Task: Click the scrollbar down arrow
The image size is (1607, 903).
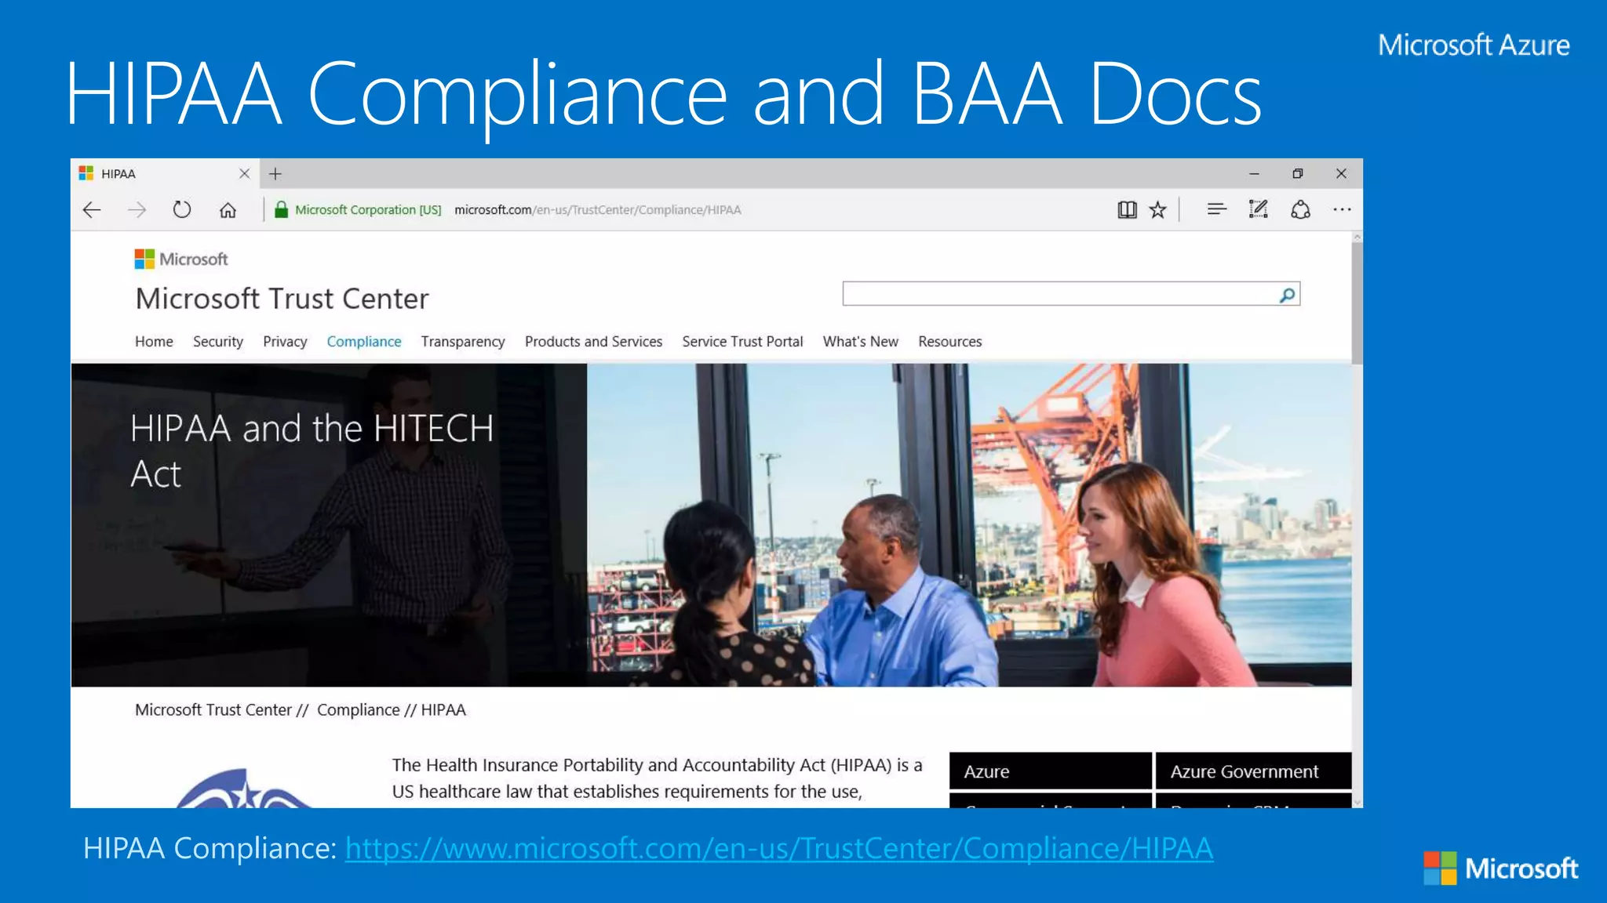Action: [1357, 803]
